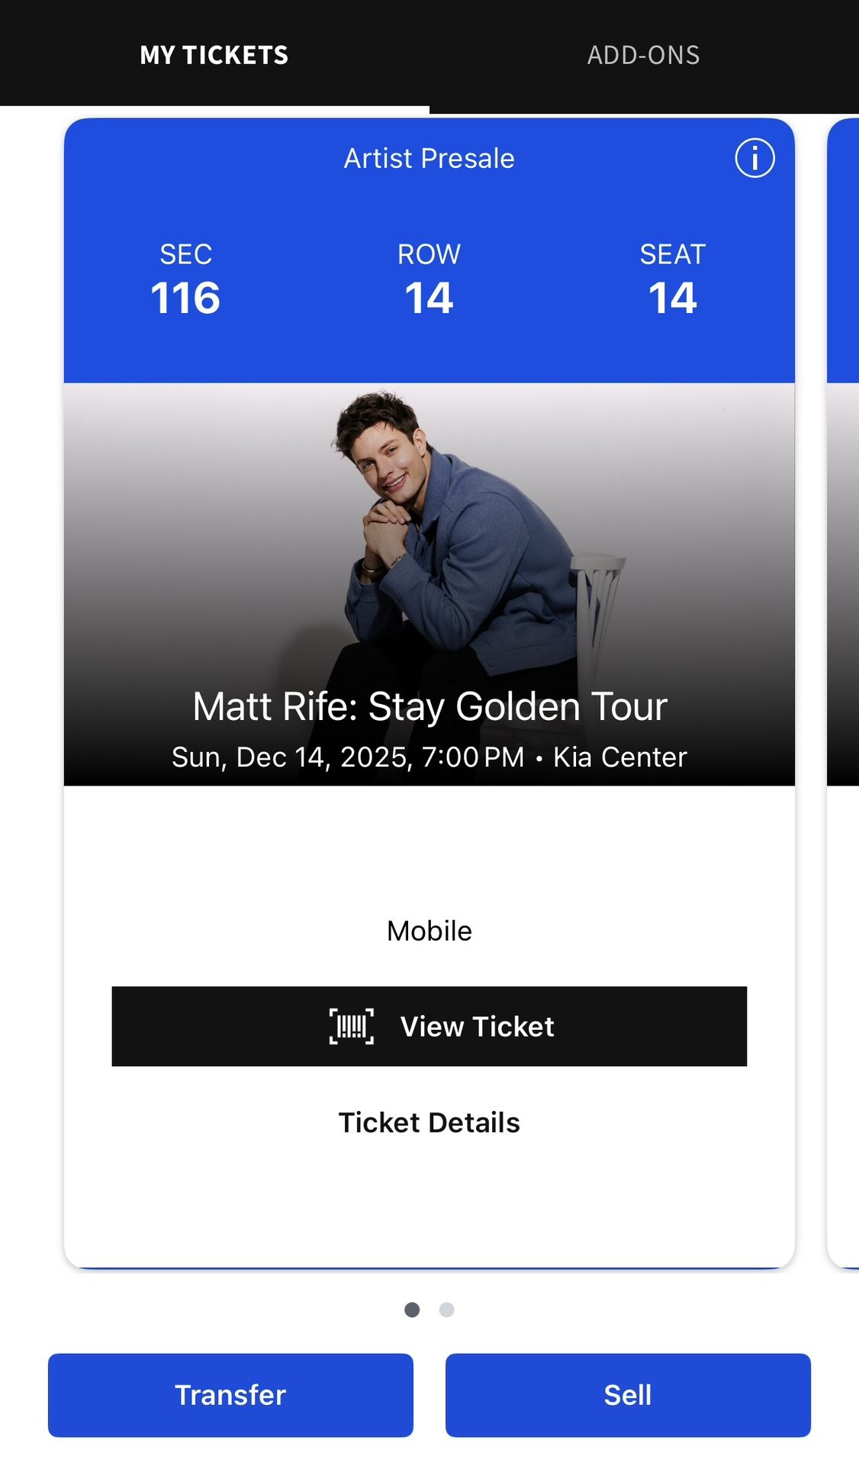Tap Matt Rife's photo on the ticket
This screenshot has height=1466, width=859.
[x=429, y=534]
